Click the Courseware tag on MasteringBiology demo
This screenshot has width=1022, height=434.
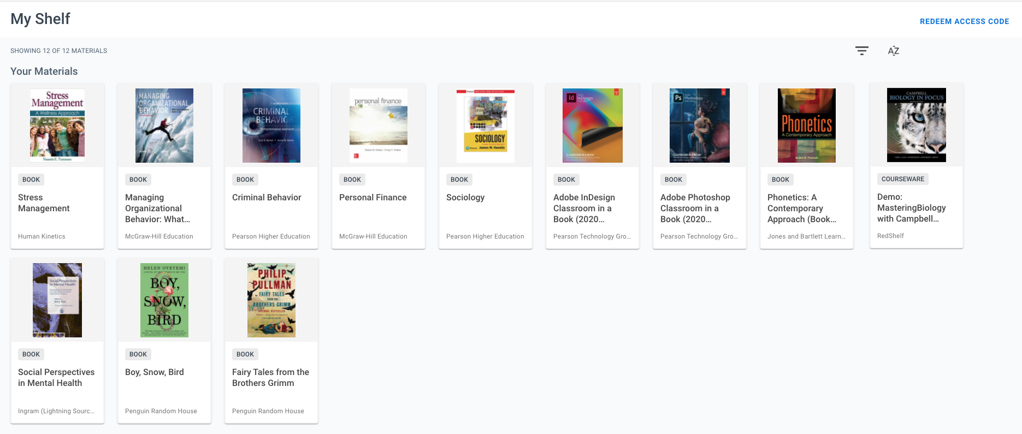(x=903, y=179)
